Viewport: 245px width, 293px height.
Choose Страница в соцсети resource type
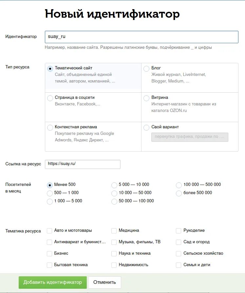[x=50, y=98]
